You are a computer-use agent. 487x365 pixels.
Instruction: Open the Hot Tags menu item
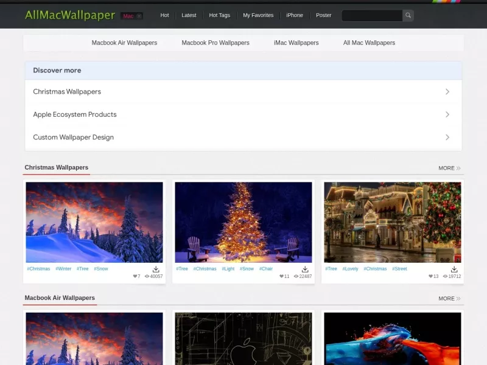pyautogui.click(x=220, y=15)
